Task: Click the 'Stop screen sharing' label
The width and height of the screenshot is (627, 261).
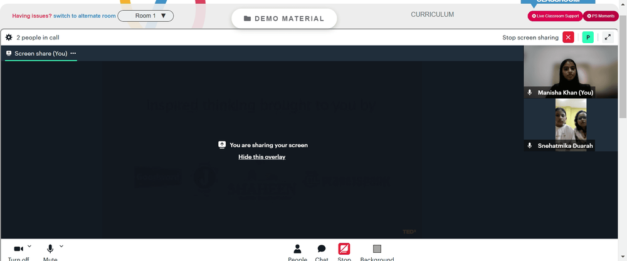Action: pos(530,38)
